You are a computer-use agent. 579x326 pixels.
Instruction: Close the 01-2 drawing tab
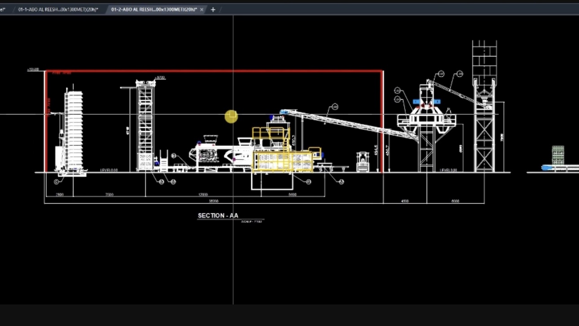click(x=202, y=9)
